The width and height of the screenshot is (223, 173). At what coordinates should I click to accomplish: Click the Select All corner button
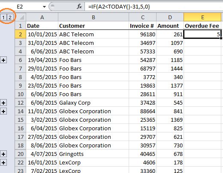tap(21, 17)
